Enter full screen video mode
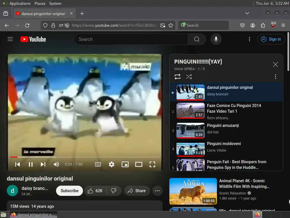The image size is (290, 218). click(x=152, y=164)
